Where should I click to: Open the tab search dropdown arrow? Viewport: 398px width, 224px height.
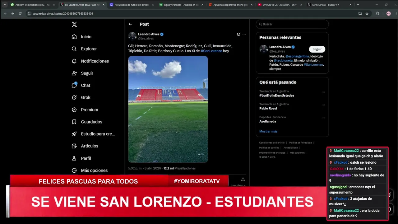(5, 5)
